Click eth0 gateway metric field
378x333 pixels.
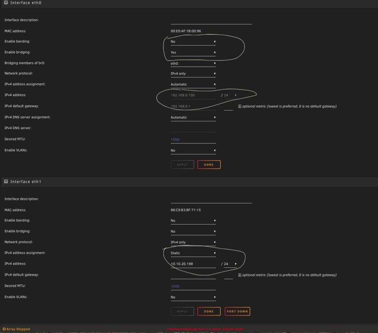click(228, 107)
